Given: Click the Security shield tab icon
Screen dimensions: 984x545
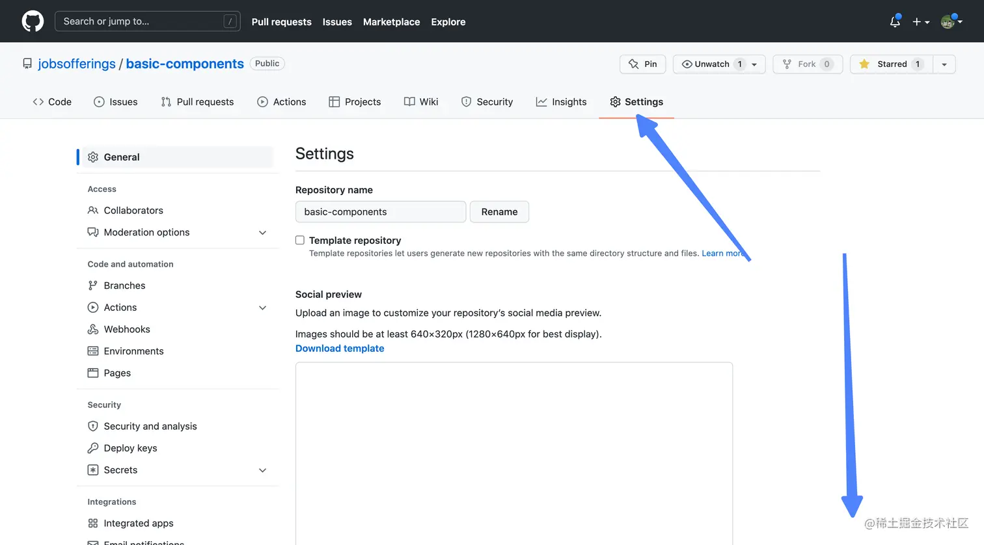Looking at the screenshot, I should tap(466, 101).
